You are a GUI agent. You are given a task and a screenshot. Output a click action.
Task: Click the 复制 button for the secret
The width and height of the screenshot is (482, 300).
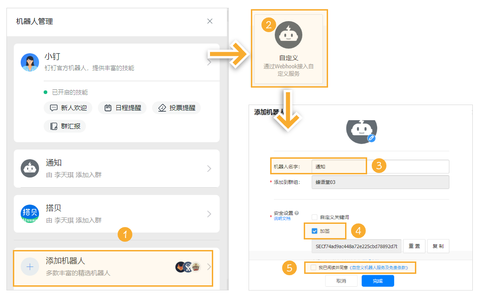click(x=438, y=246)
